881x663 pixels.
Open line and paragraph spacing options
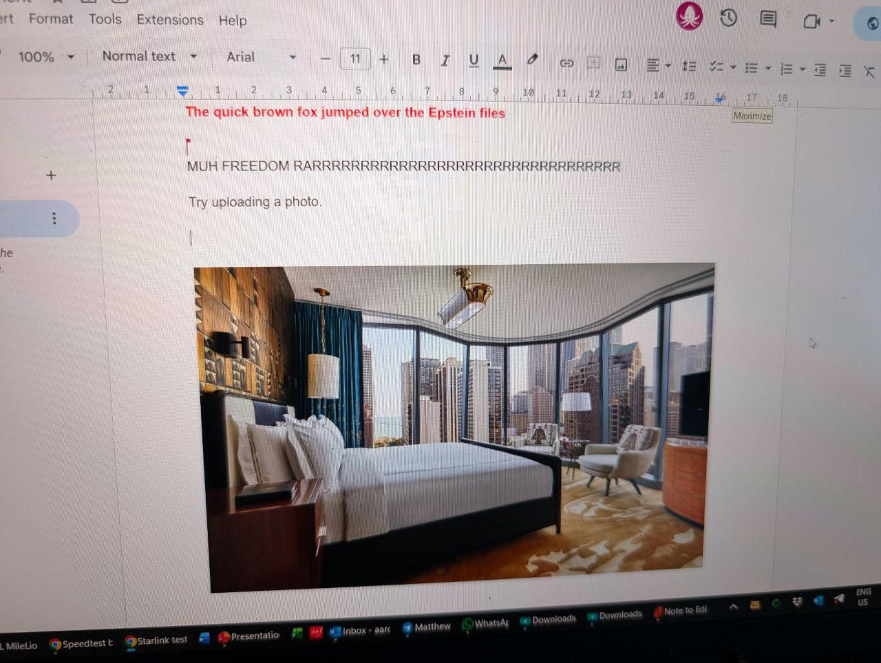click(688, 66)
